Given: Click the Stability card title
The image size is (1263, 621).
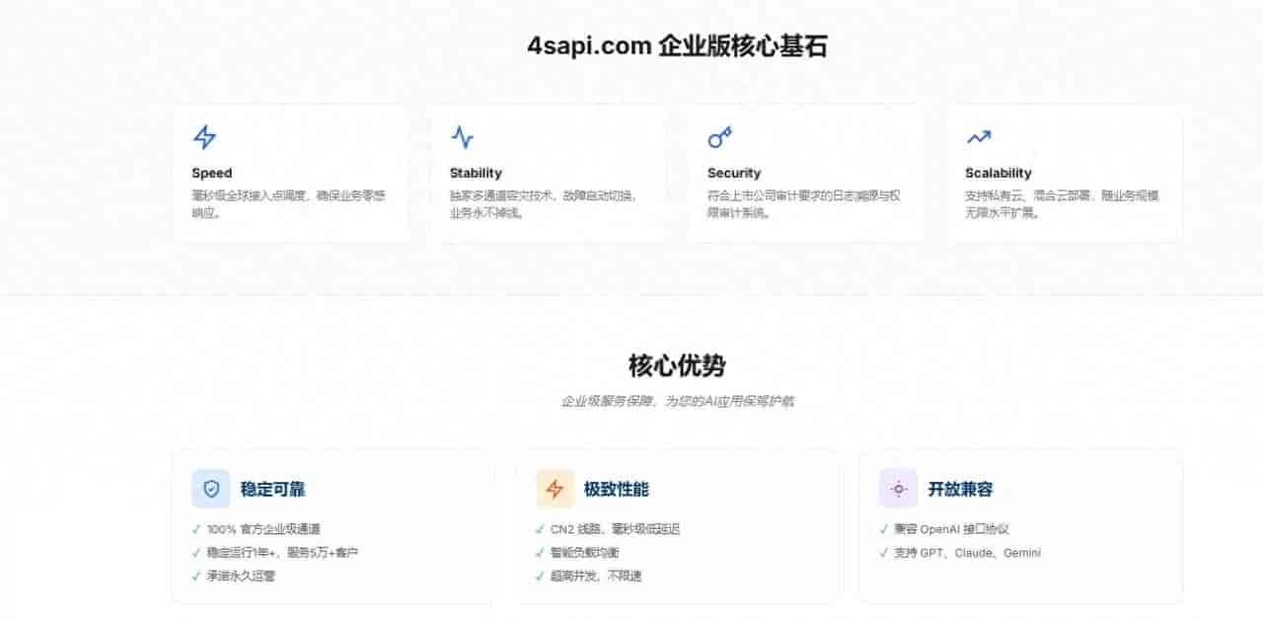Looking at the screenshot, I should pos(476,173).
